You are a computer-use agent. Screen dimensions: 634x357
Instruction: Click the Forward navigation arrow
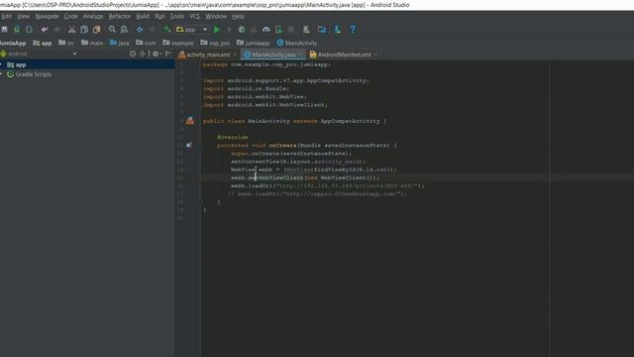coord(152,29)
